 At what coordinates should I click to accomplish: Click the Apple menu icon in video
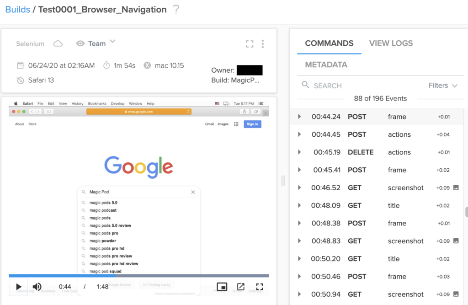(16, 104)
